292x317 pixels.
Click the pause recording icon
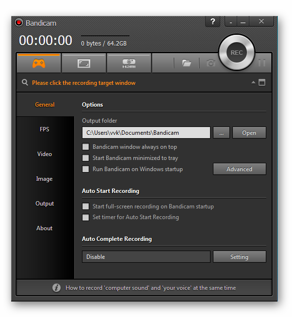[x=262, y=63]
